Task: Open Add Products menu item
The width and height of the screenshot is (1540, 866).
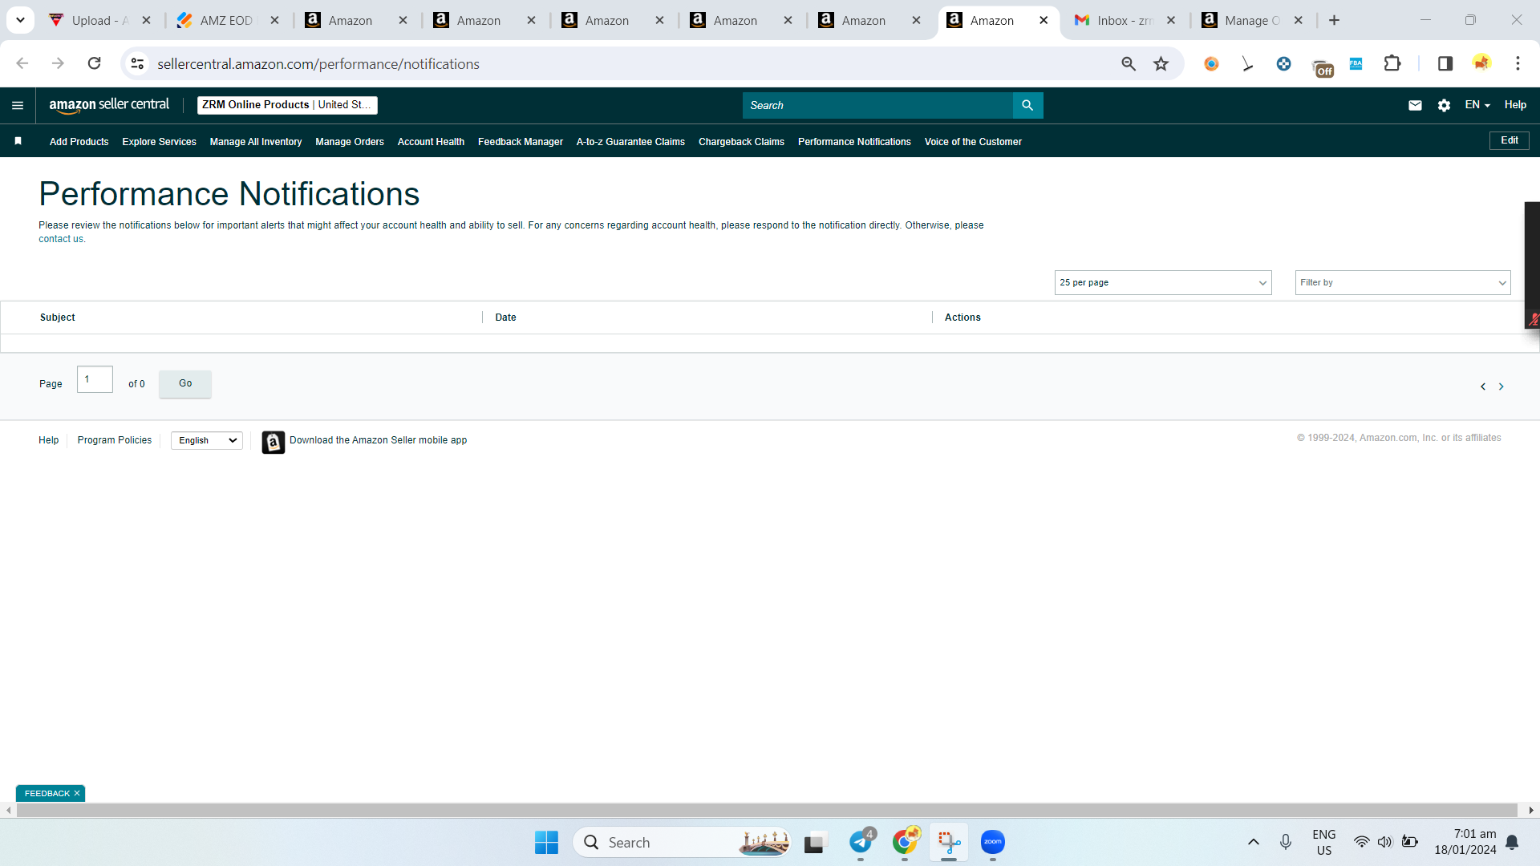Action: 79,142
